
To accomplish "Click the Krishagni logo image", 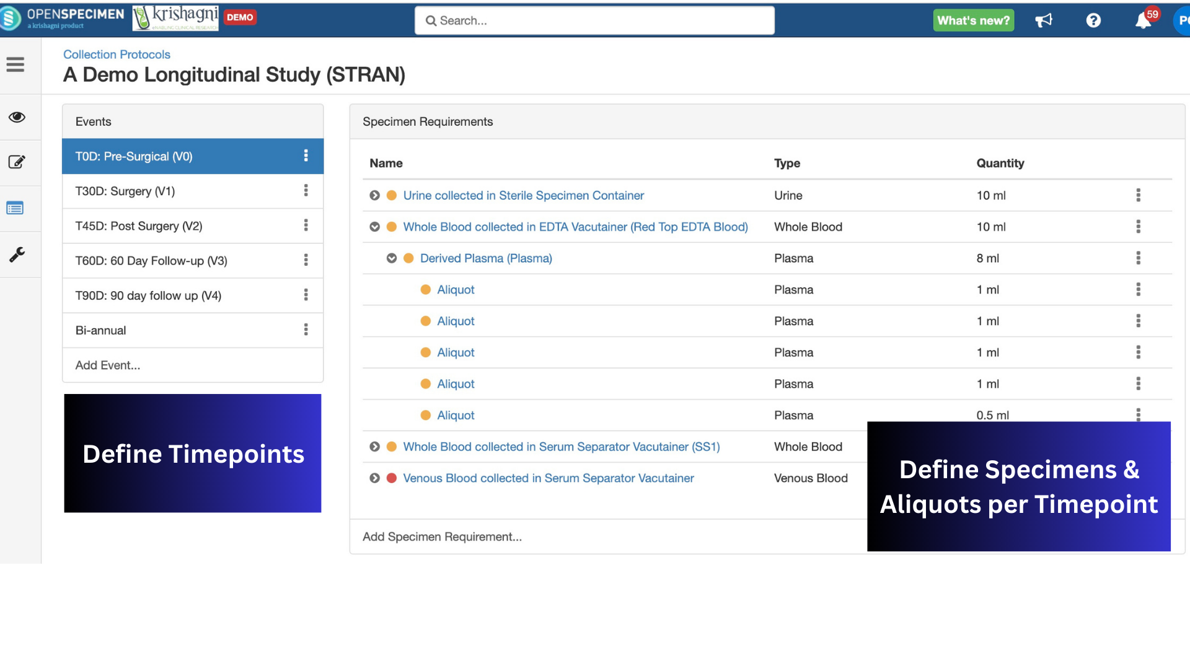I will 175,19.
